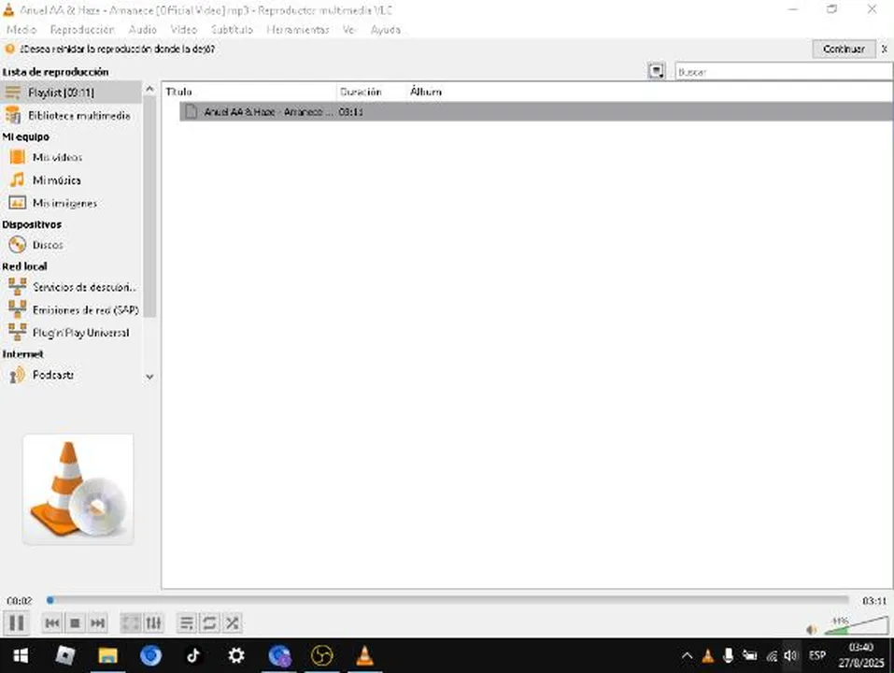Click total time 03:11 label
894x673 pixels.
pyautogui.click(x=874, y=601)
